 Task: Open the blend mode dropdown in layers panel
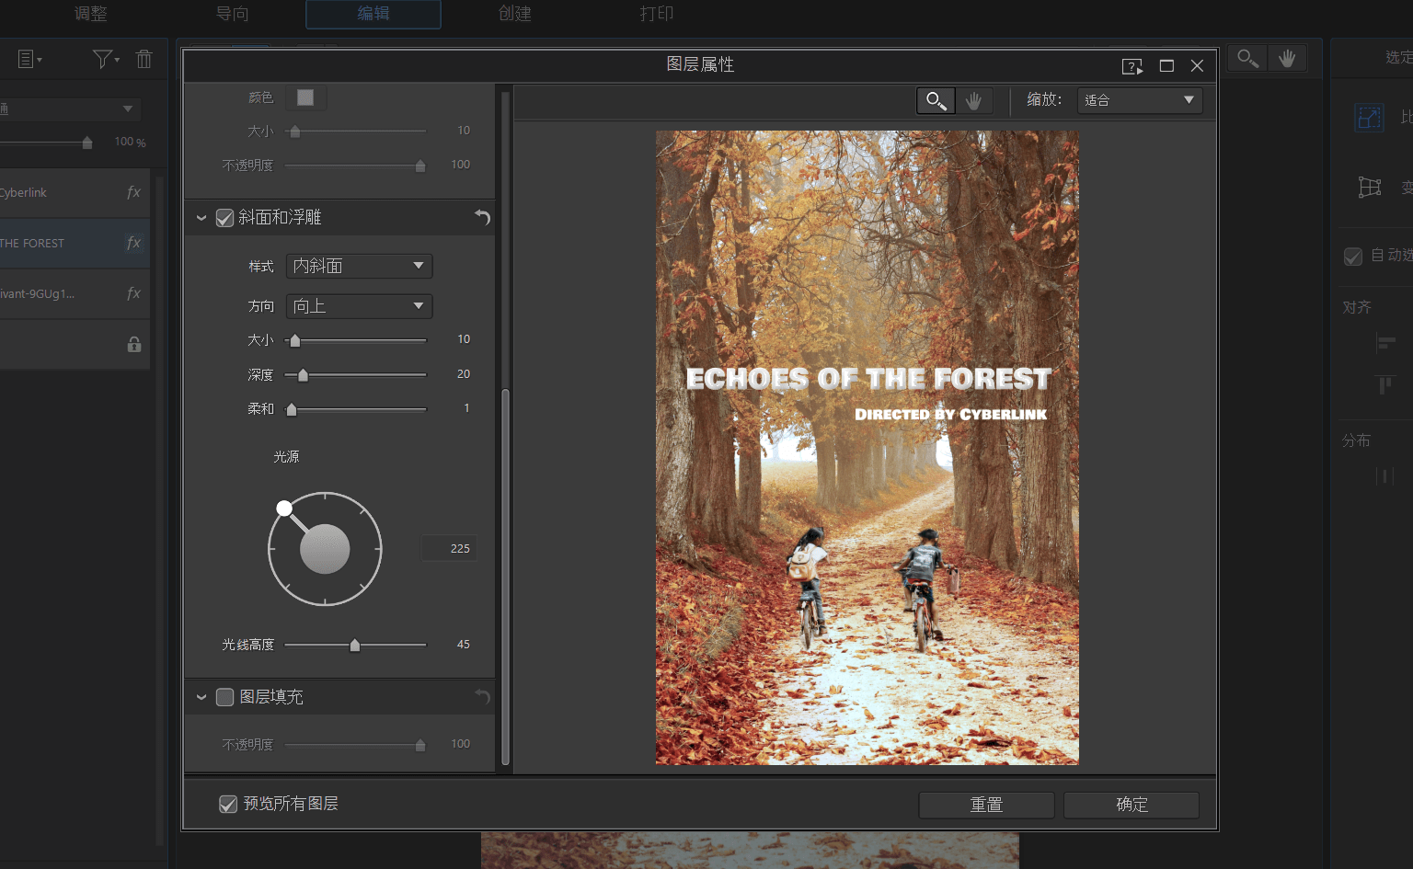(70, 109)
